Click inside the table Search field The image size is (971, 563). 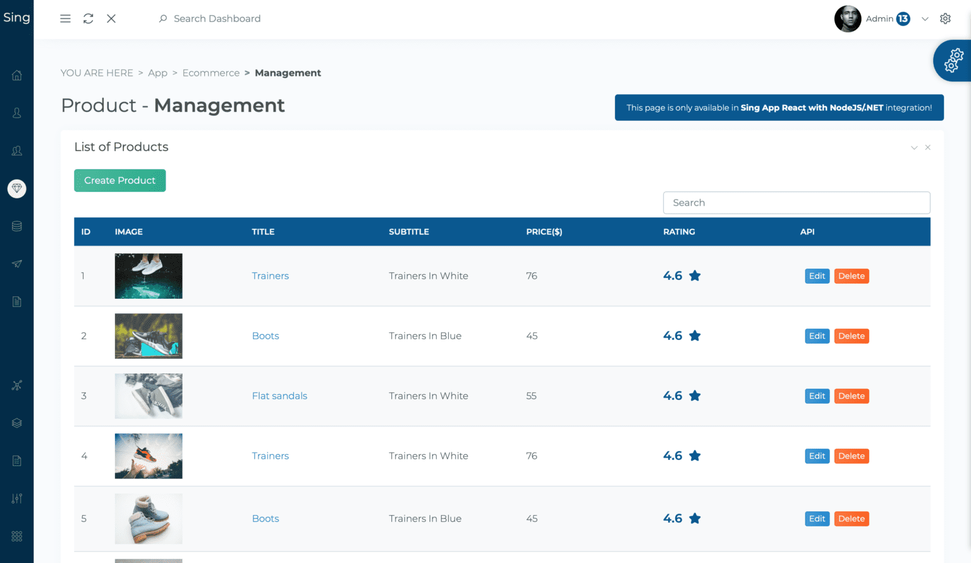(x=796, y=202)
